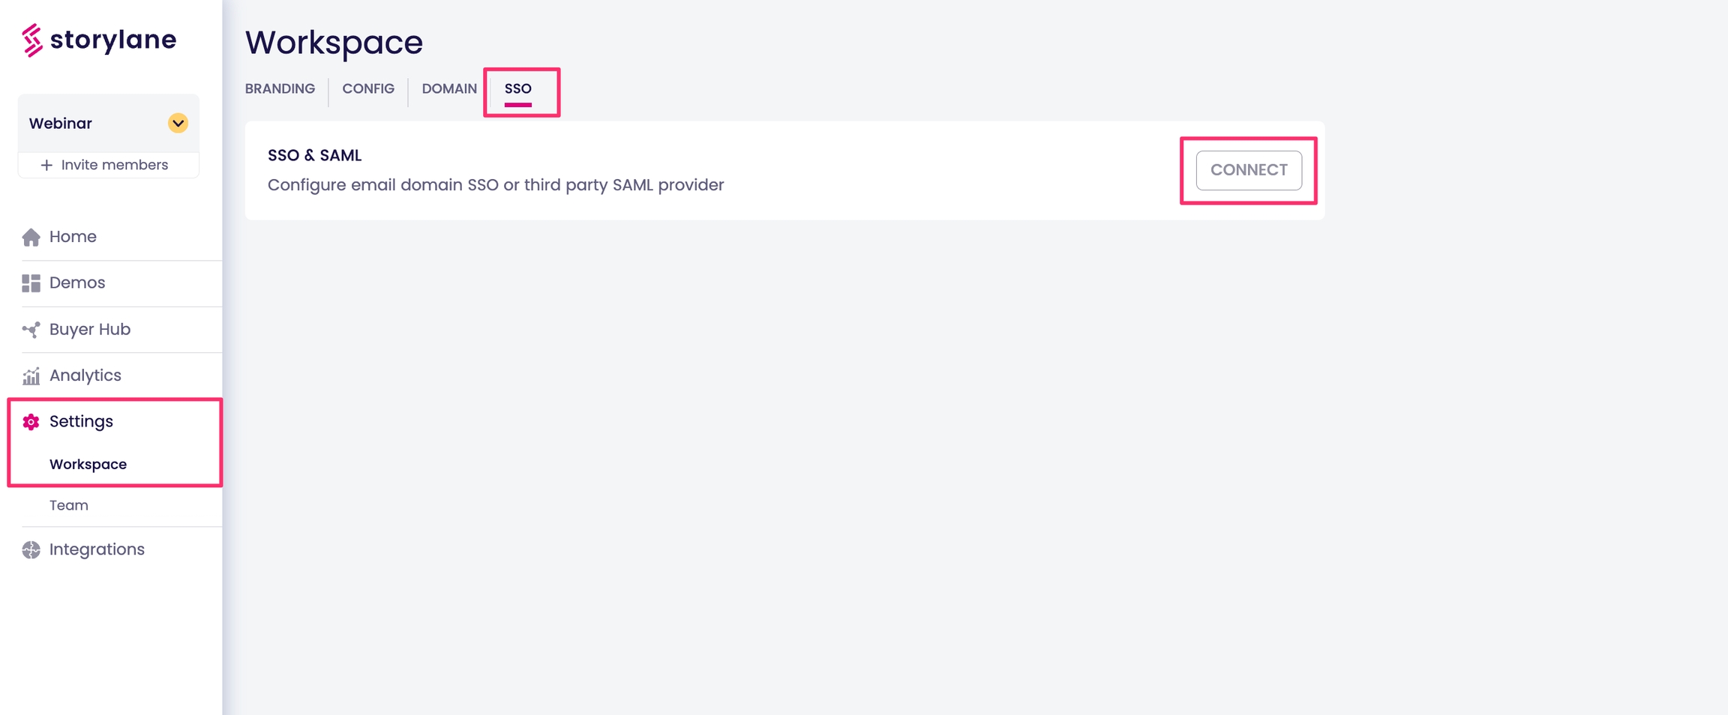
Task: Click the plus icon beside Invite members
Action: pos(46,165)
